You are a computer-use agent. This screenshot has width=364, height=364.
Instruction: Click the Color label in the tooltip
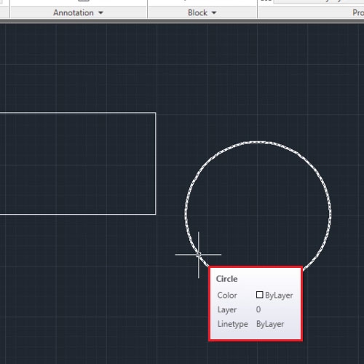tap(227, 295)
